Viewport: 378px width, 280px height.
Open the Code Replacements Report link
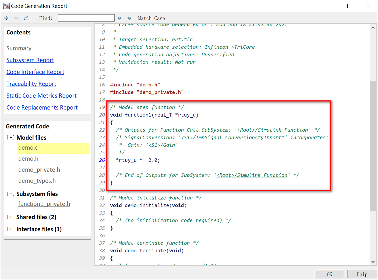coord(42,108)
